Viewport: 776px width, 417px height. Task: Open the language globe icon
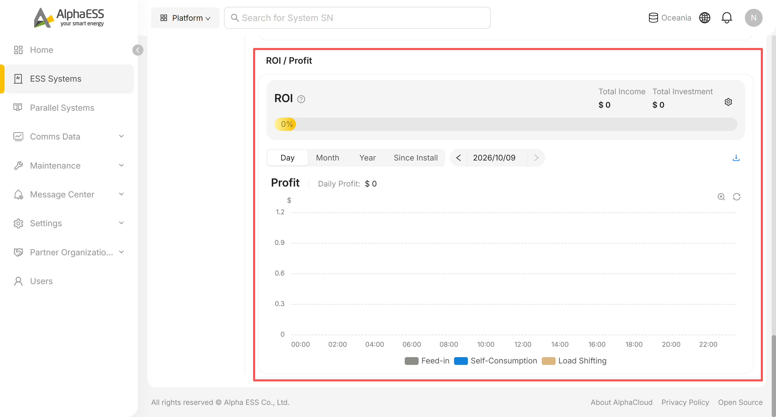(704, 18)
